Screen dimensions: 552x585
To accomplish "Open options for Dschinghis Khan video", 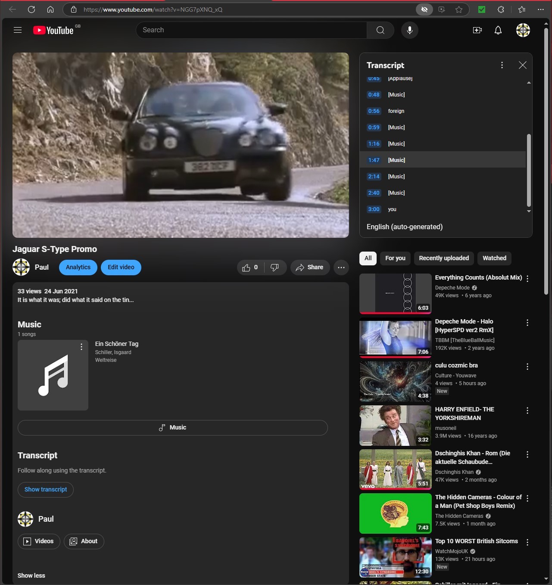I will pos(527,454).
